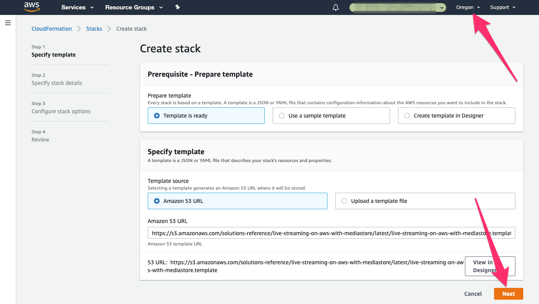Click the S3 URL summary text
The width and height of the screenshot is (539, 304).
tap(306, 266)
